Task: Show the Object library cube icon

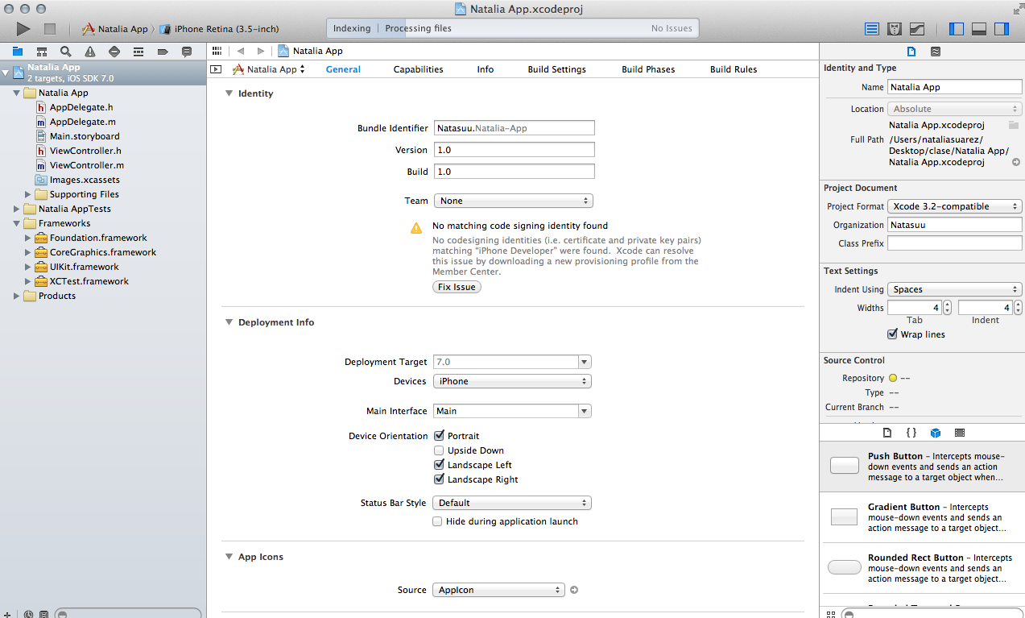Action: [935, 433]
